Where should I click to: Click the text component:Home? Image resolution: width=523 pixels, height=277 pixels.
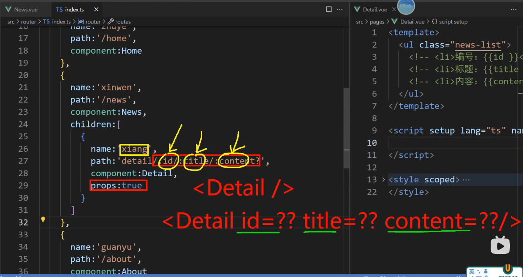click(x=106, y=51)
